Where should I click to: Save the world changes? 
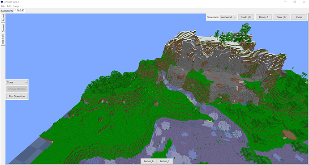point(281,17)
